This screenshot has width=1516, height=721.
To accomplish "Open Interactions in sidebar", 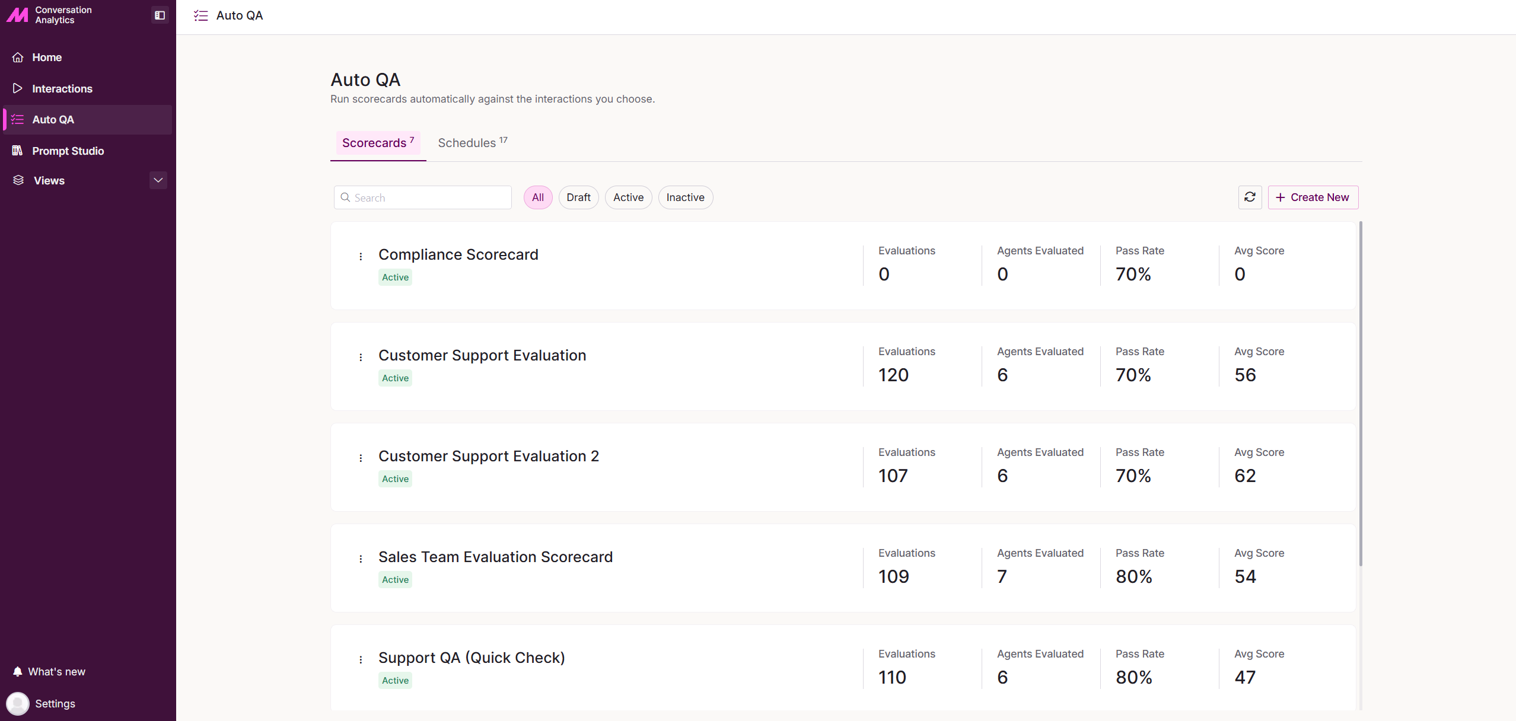I will (88, 88).
